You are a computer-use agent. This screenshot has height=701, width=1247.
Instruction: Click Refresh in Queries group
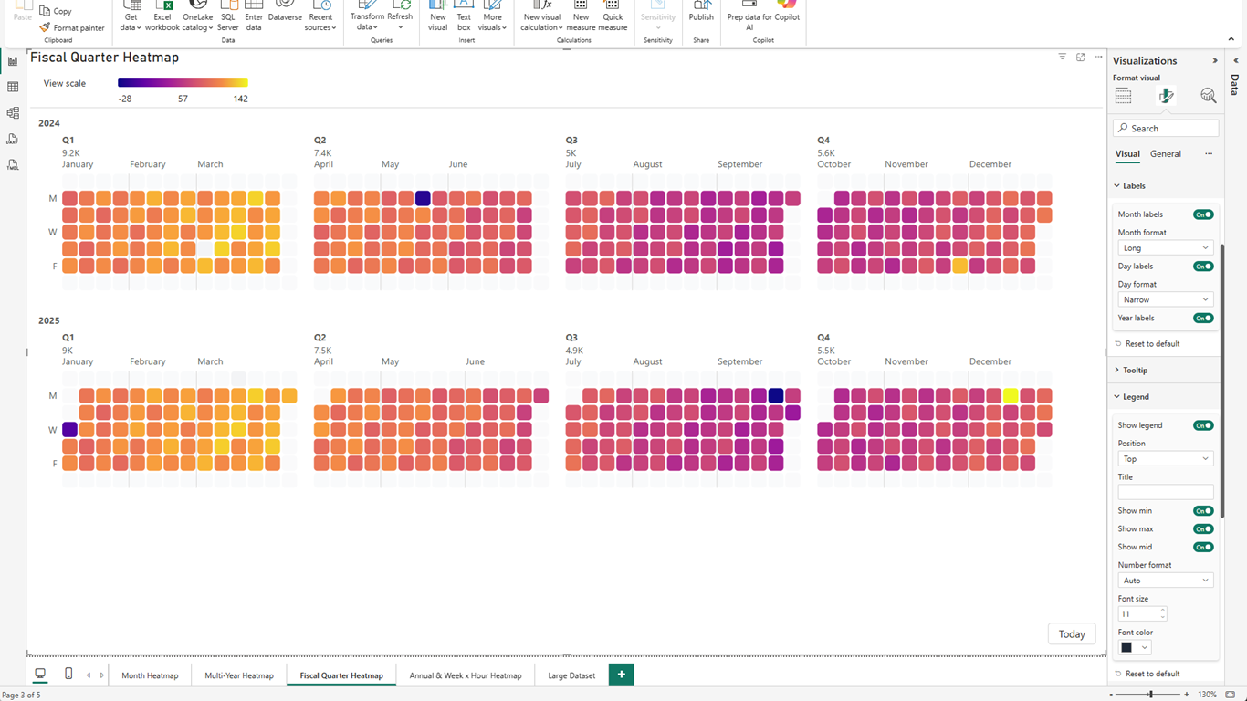pos(400,16)
